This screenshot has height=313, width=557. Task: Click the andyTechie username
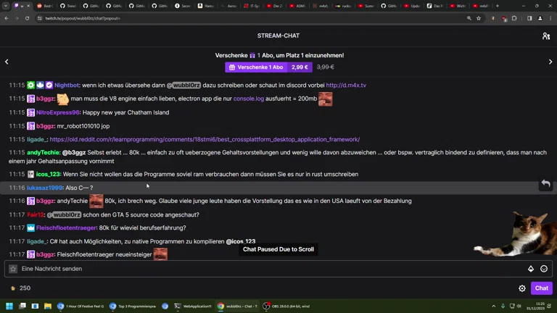click(x=44, y=153)
